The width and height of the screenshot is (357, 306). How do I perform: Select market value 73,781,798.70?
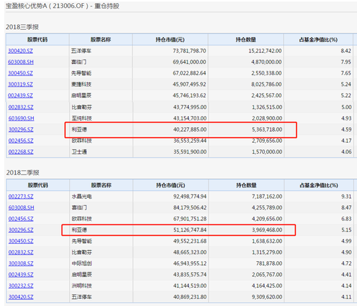tap(190, 51)
